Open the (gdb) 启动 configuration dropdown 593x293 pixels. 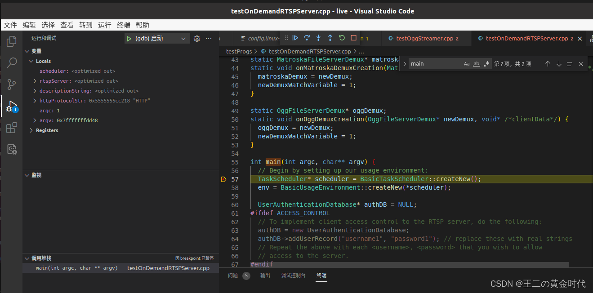[x=156, y=39]
